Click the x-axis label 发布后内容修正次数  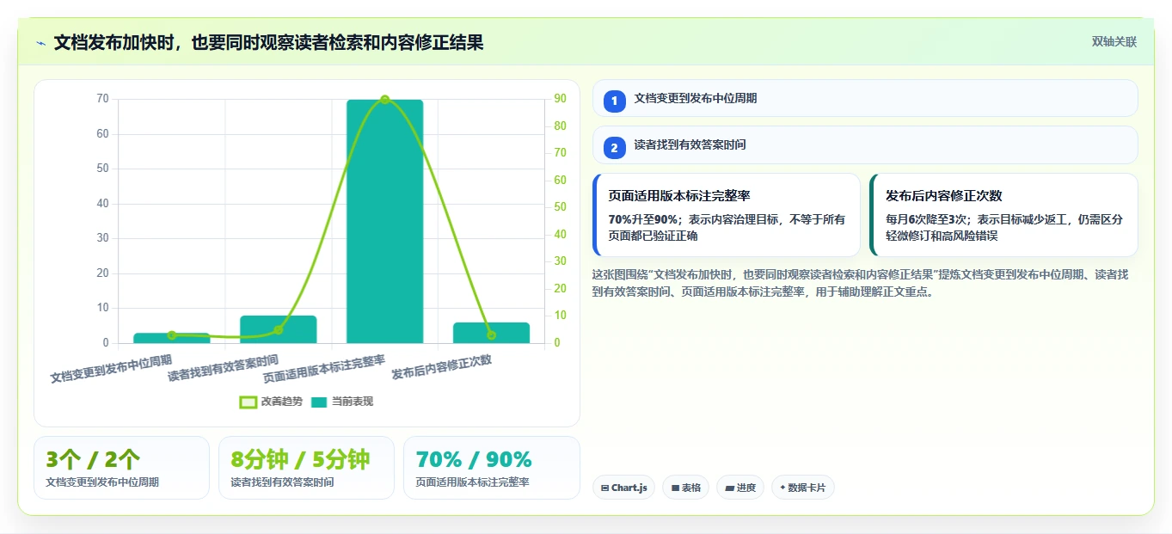tap(442, 367)
